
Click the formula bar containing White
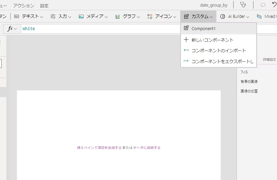pyautogui.click(x=99, y=29)
